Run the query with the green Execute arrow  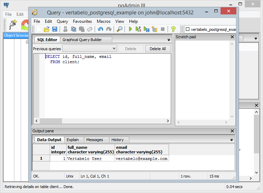click(x=130, y=29)
